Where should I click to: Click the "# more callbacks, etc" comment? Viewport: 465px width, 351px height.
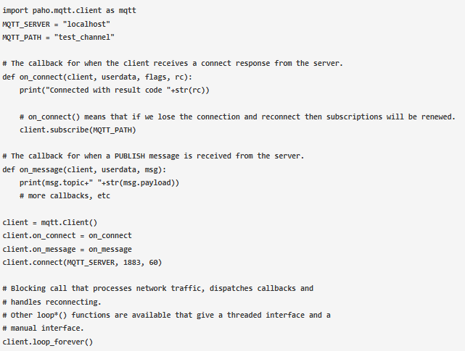65,195
